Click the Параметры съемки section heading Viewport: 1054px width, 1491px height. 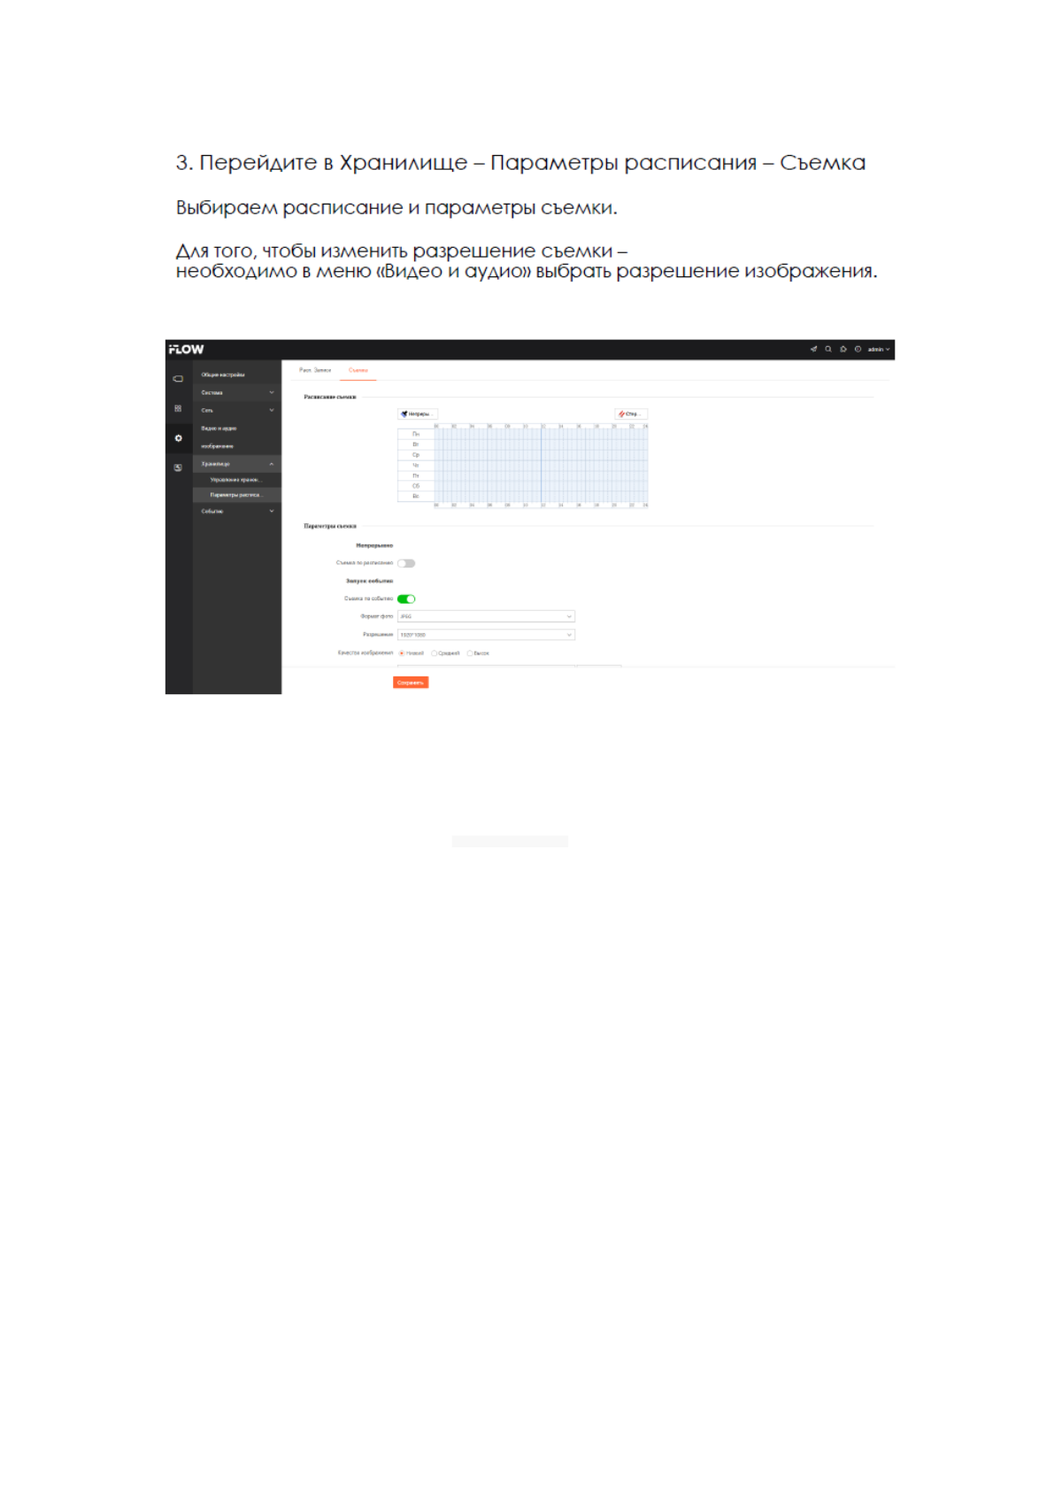[330, 526]
